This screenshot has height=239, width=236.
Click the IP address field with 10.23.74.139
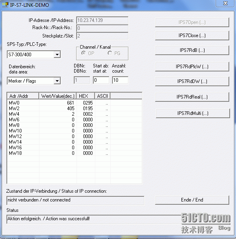[102, 20]
